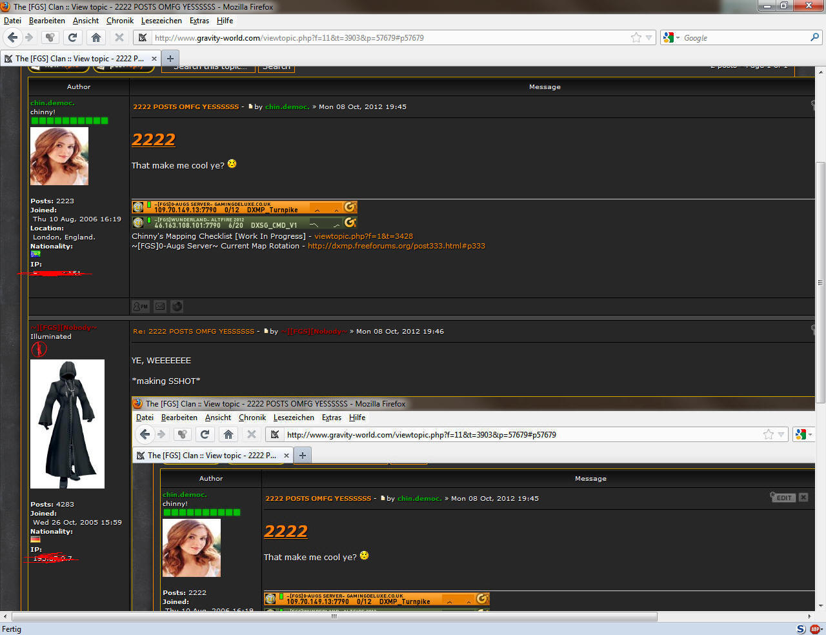This screenshot has width=826, height=635.
Task: Click 'Posts: 4283' text under Nobody's avatar
Action: tap(52, 505)
